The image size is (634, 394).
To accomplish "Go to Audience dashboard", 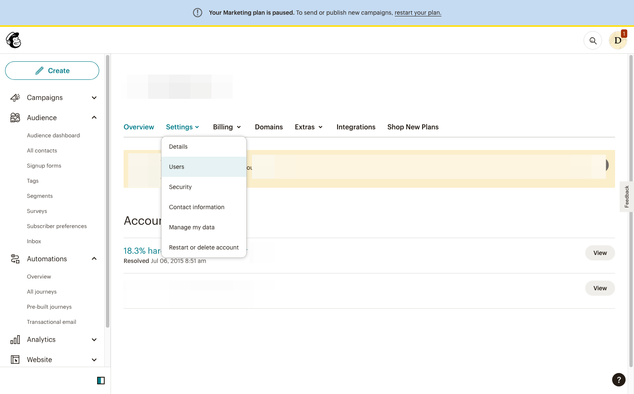I will click(53, 135).
